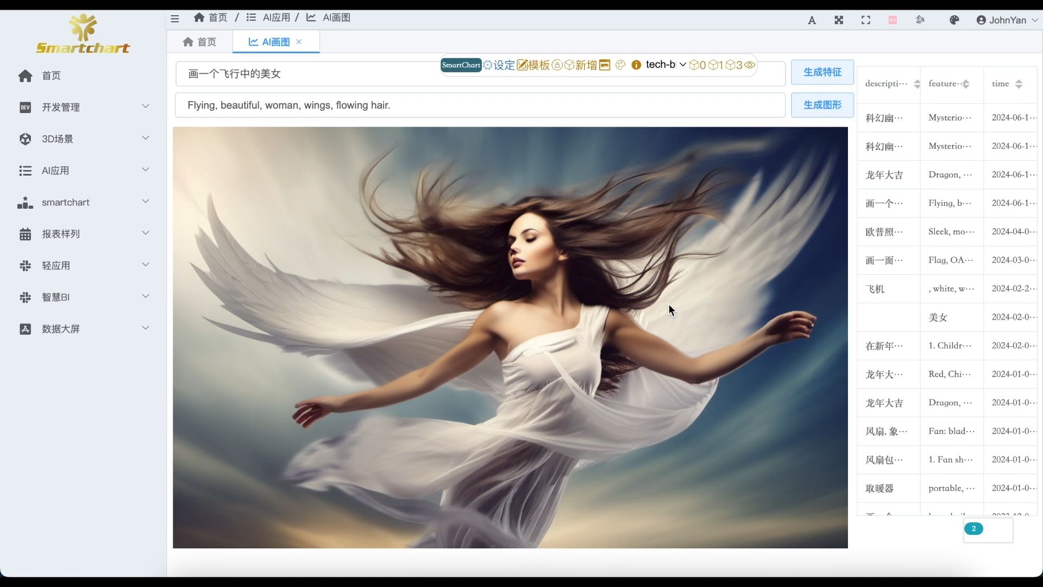1043x587 pixels.
Task: Focus the features input 'Flying, beautiful, woman'
Action: [480, 105]
